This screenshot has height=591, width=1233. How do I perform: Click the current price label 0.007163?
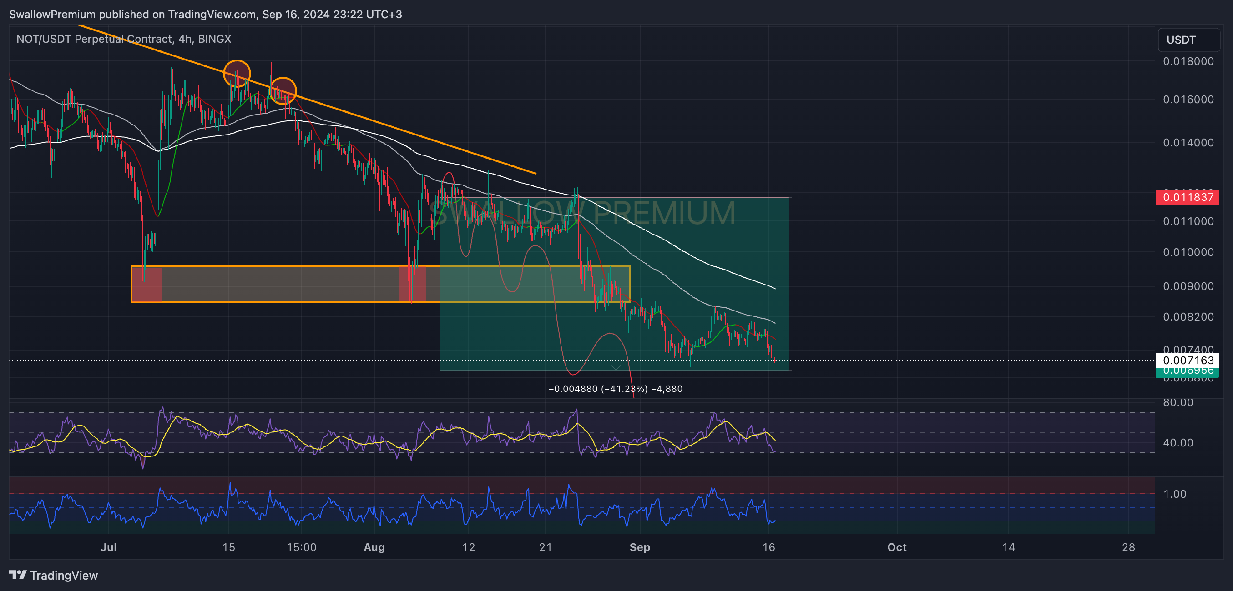coord(1187,360)
